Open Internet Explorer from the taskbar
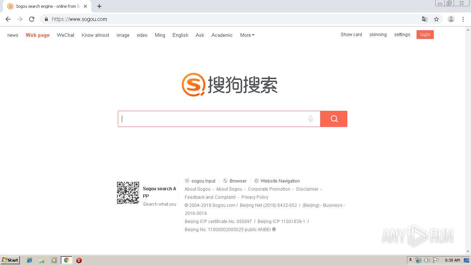The height and width of the screenshot is (265, 471). (x=29, y=260)
